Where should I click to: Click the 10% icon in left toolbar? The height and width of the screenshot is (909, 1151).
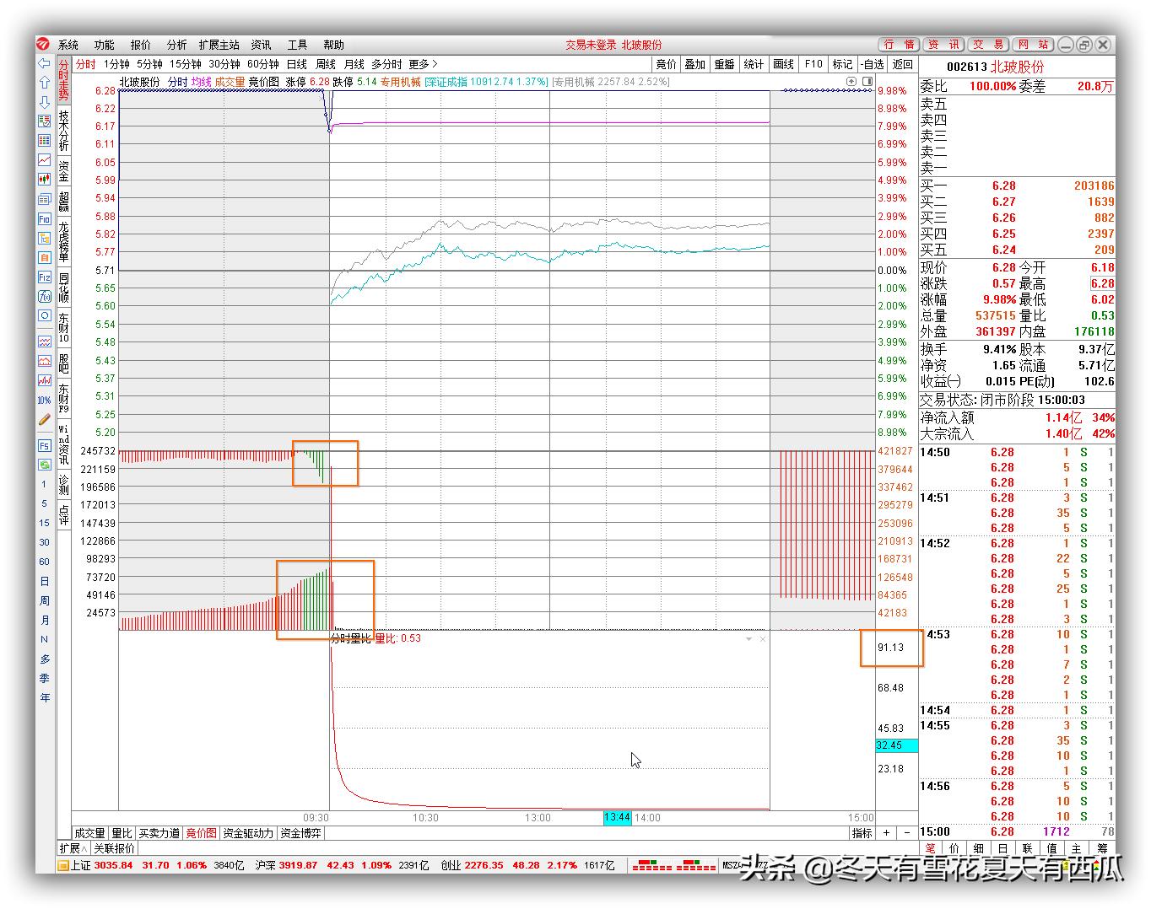pyautogui.click(x=45, y=400)
